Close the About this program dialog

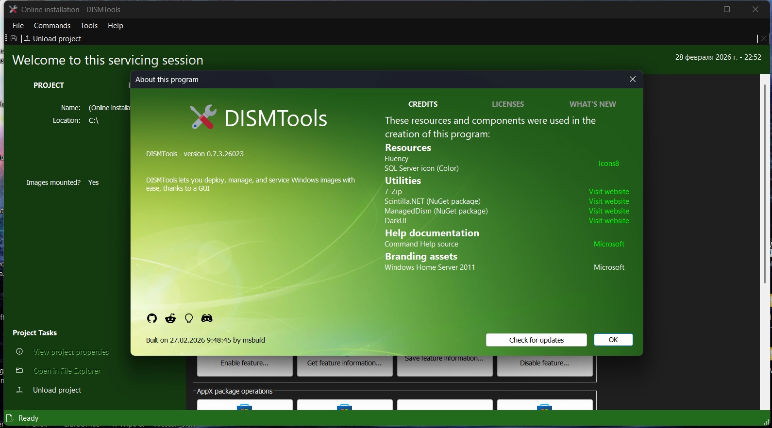tap(632, 80)
